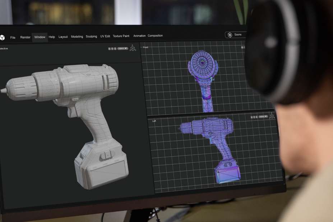Viewport: 333px width, 222px height.
Task: Switch to the Sculpting workspace tab
Action: [91, 37]
